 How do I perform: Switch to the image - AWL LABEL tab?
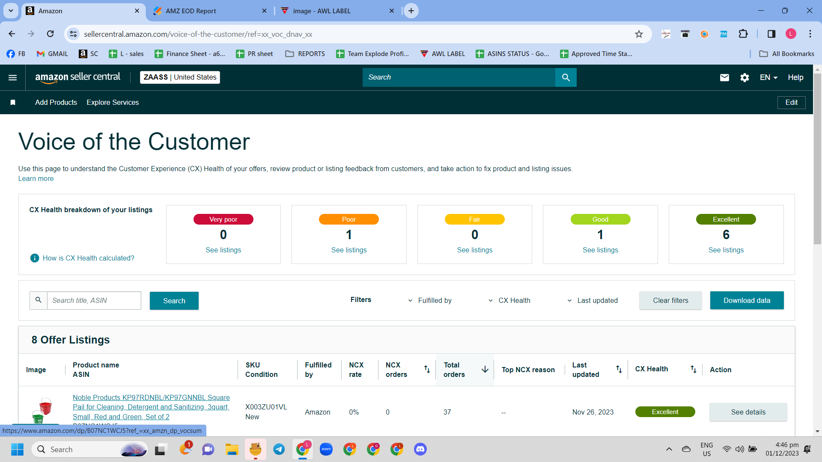(337, 11)
